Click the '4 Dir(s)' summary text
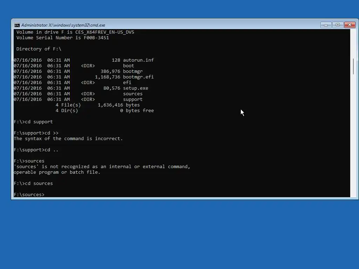Screen dimensions: 359x269 pos(67,110)
